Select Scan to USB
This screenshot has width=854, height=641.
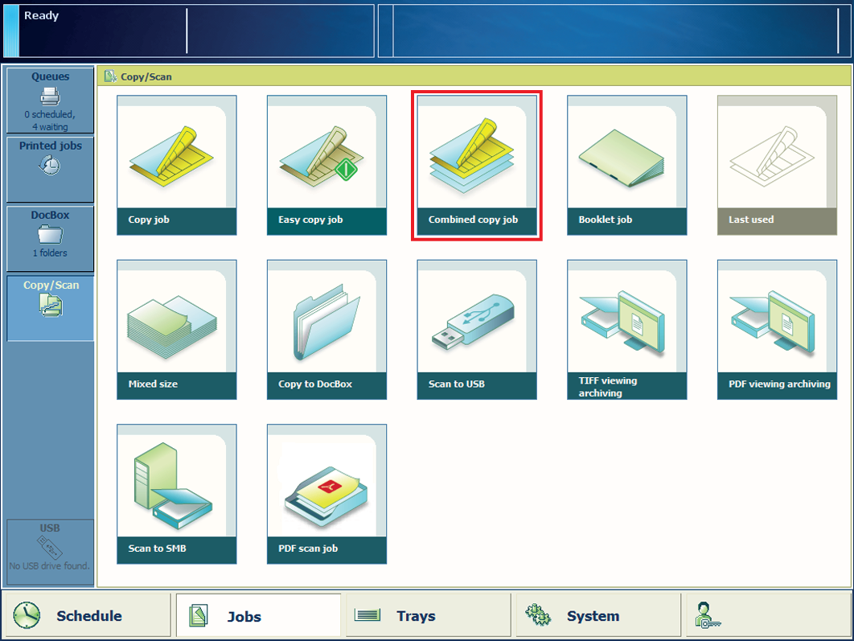(477, 329)
